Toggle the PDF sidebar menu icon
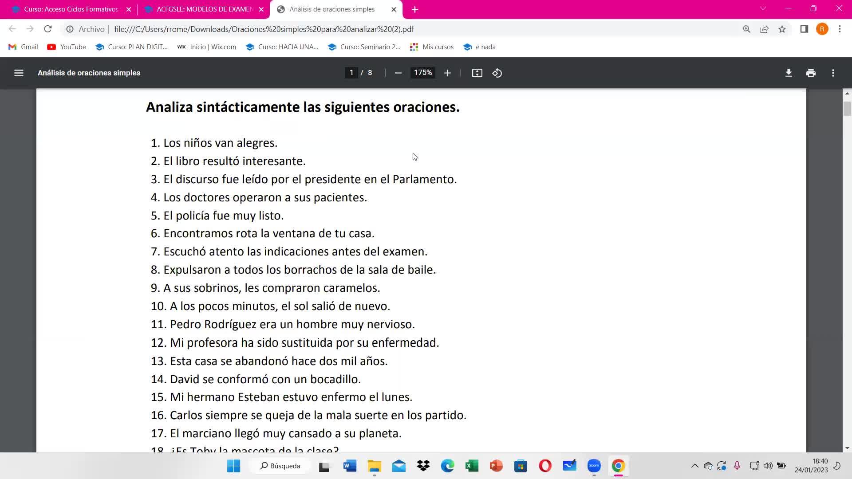Screen dimensions: 852x479 click(19, 73)
